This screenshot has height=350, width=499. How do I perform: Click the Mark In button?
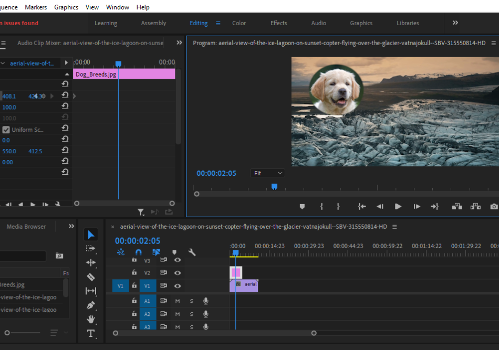pyautogui.click(x=321, y=207)
